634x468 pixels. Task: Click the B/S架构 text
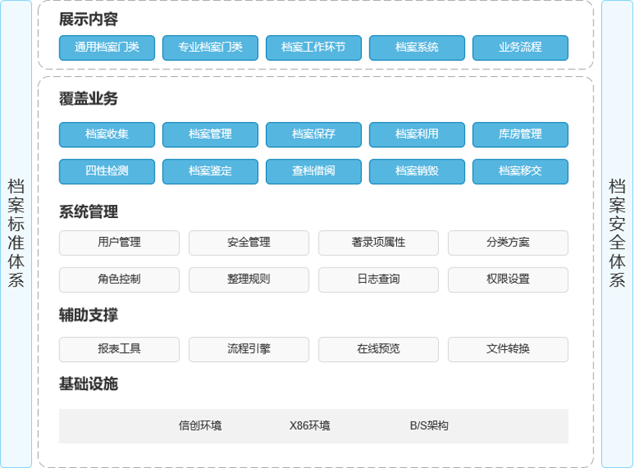pos(429,425)
